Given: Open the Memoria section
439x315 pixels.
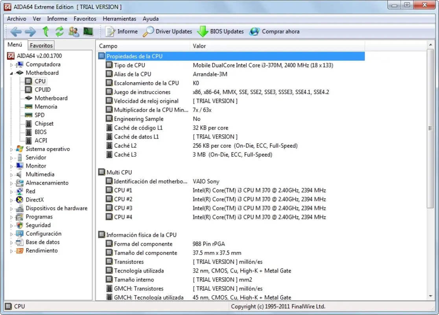Looking at the screenshot, I should coord(46,106).
